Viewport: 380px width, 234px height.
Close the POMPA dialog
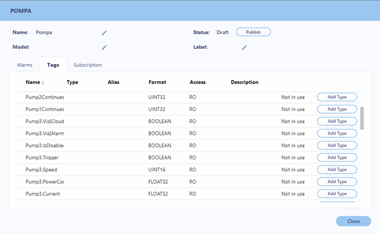coord(354,221)
